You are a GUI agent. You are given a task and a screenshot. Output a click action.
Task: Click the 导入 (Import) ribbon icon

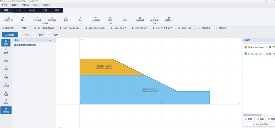[23, 19]
